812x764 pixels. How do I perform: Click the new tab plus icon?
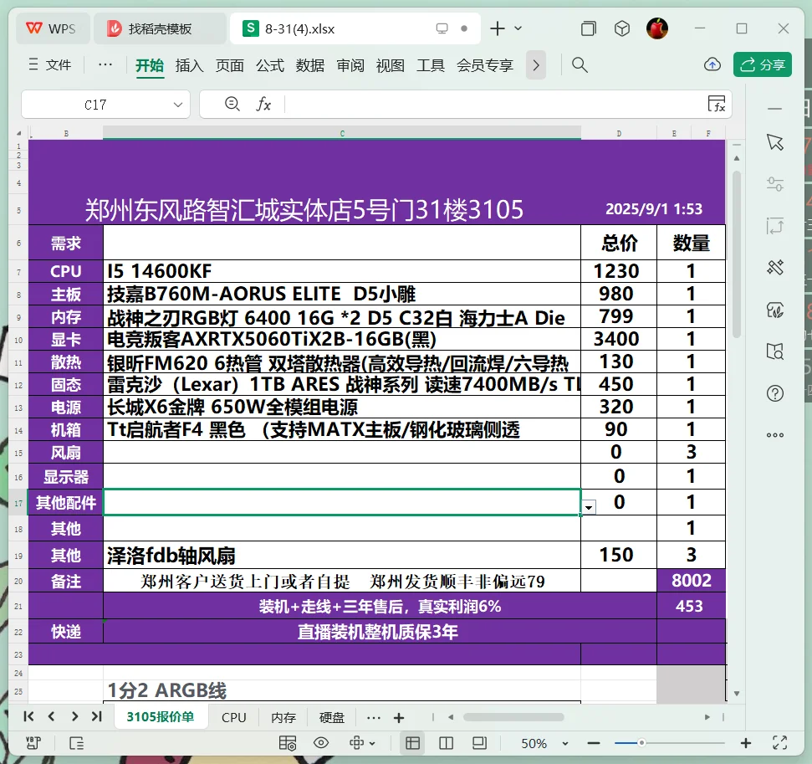(497, 28)
